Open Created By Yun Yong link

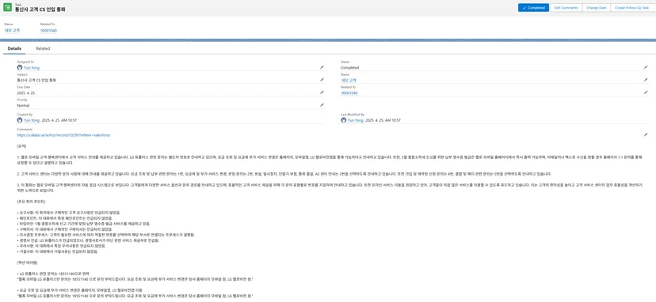pos(32,120)
